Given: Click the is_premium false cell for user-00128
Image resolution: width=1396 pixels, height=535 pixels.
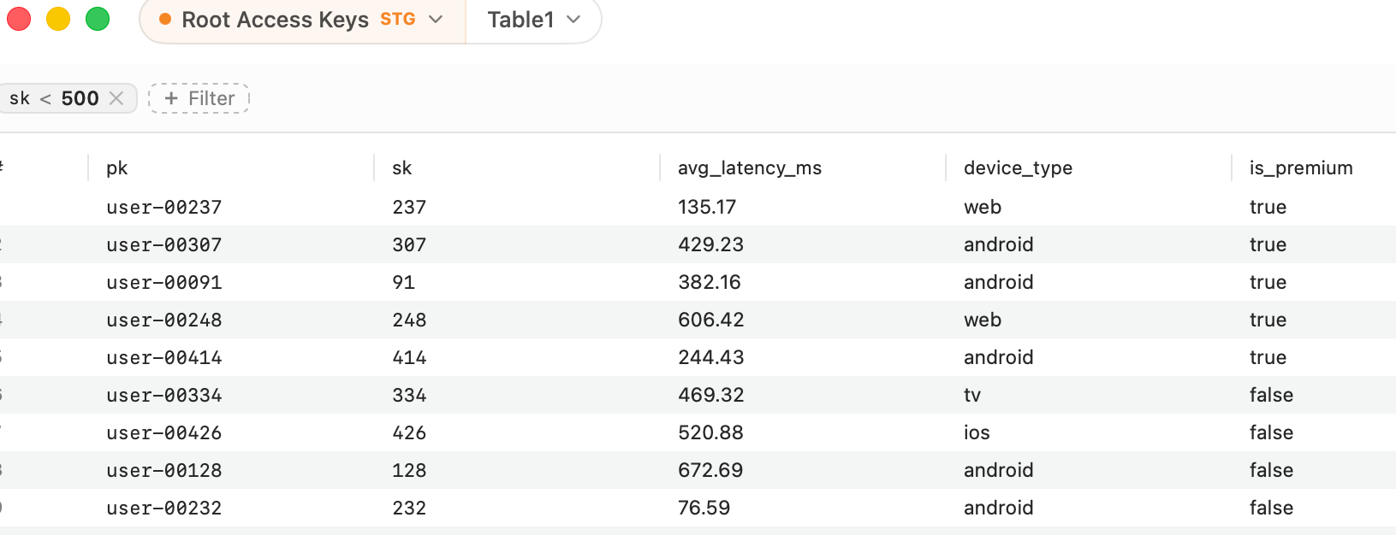Looking at the screenshot, I should (1271, 470).
